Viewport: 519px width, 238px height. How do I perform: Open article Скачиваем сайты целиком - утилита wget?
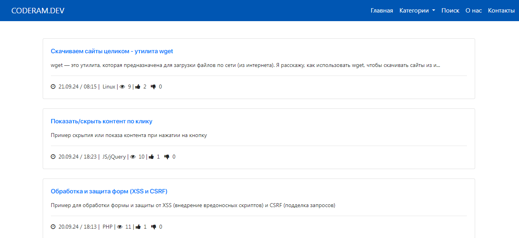pyautogui.click(x=112, y=51)
